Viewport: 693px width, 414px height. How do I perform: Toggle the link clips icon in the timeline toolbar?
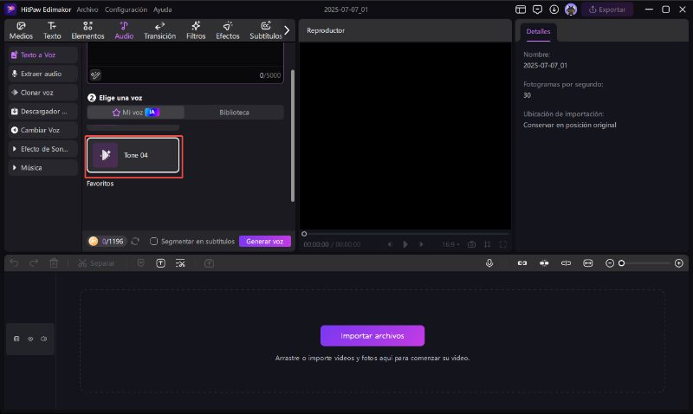point(522,263)
